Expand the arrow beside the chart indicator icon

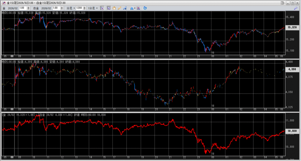coord(135,8)
